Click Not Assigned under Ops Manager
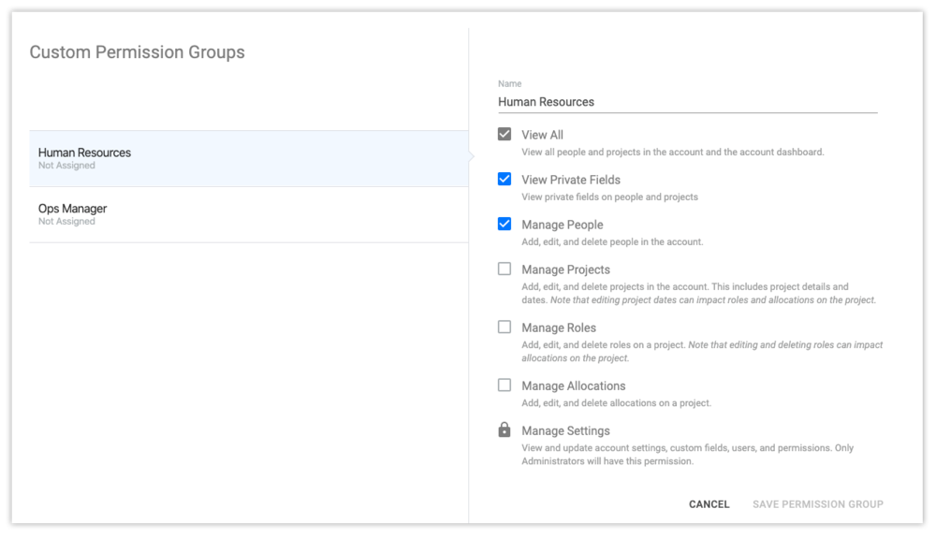This screenshot has height=538, width=936. click(66, 222)
